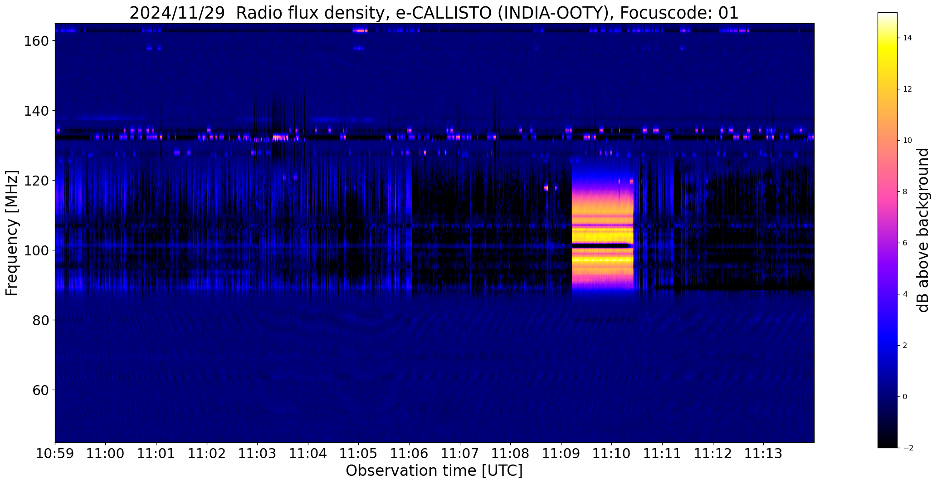Click the 2 colorbar tick label
The width and height of the screenshot is (937, 484).
[x=905, y=346]
